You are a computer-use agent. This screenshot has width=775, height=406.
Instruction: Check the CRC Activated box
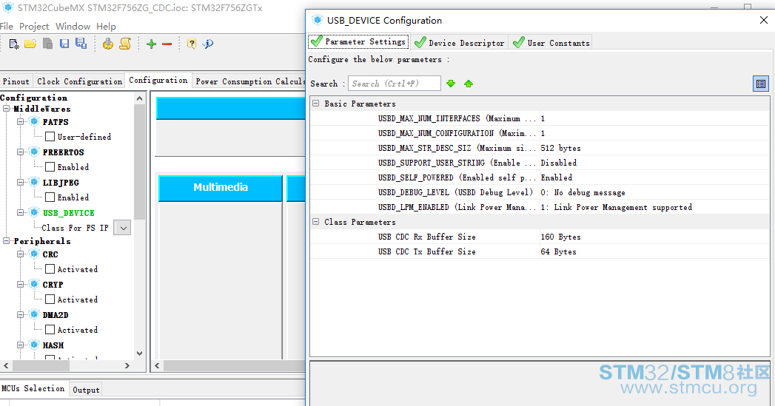coord(50,268)
